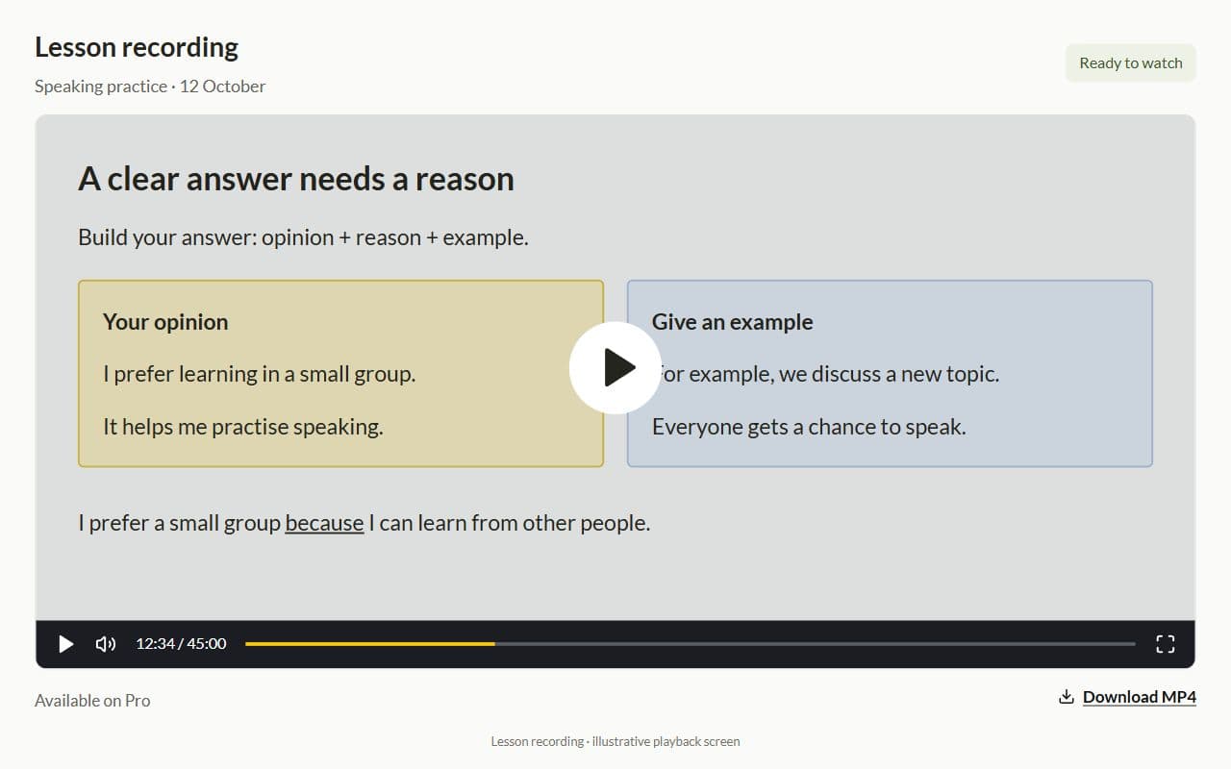Seek on the video progress bar
The width and height of the screenshot is (1231, 769).
pos(691,644)
